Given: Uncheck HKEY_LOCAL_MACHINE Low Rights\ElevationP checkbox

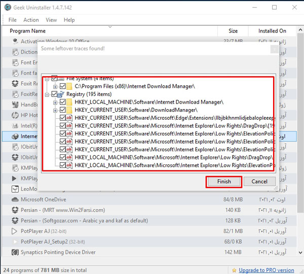Looking at the screenshot, I should (x=63, y=165).
